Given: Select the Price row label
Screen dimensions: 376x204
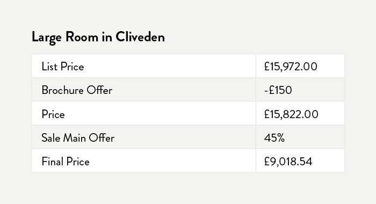Looking at the screenshot, I should (x=53, y=114).
